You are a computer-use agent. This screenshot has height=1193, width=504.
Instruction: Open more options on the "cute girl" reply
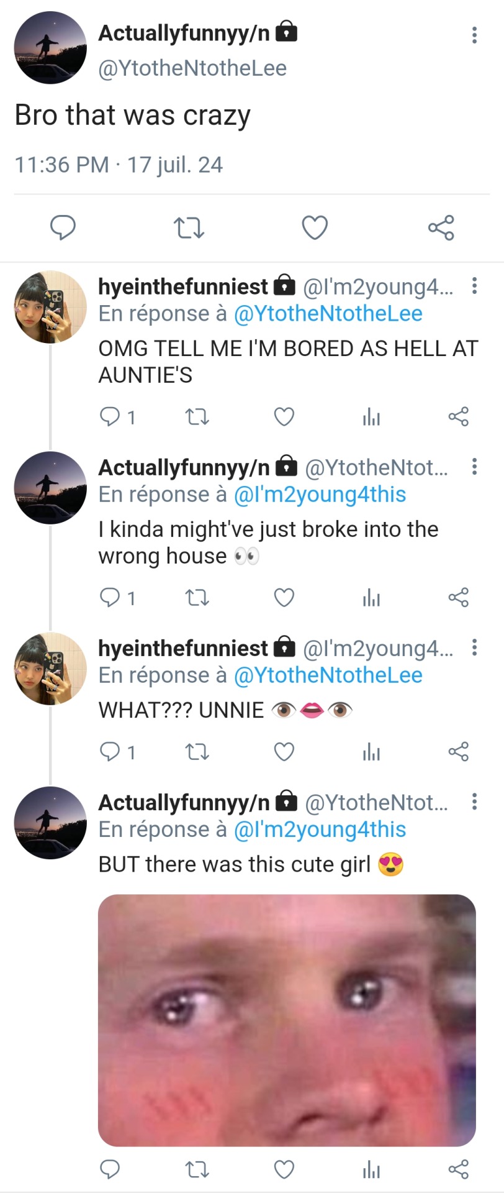pyautogui.click(x=474, y=802)
